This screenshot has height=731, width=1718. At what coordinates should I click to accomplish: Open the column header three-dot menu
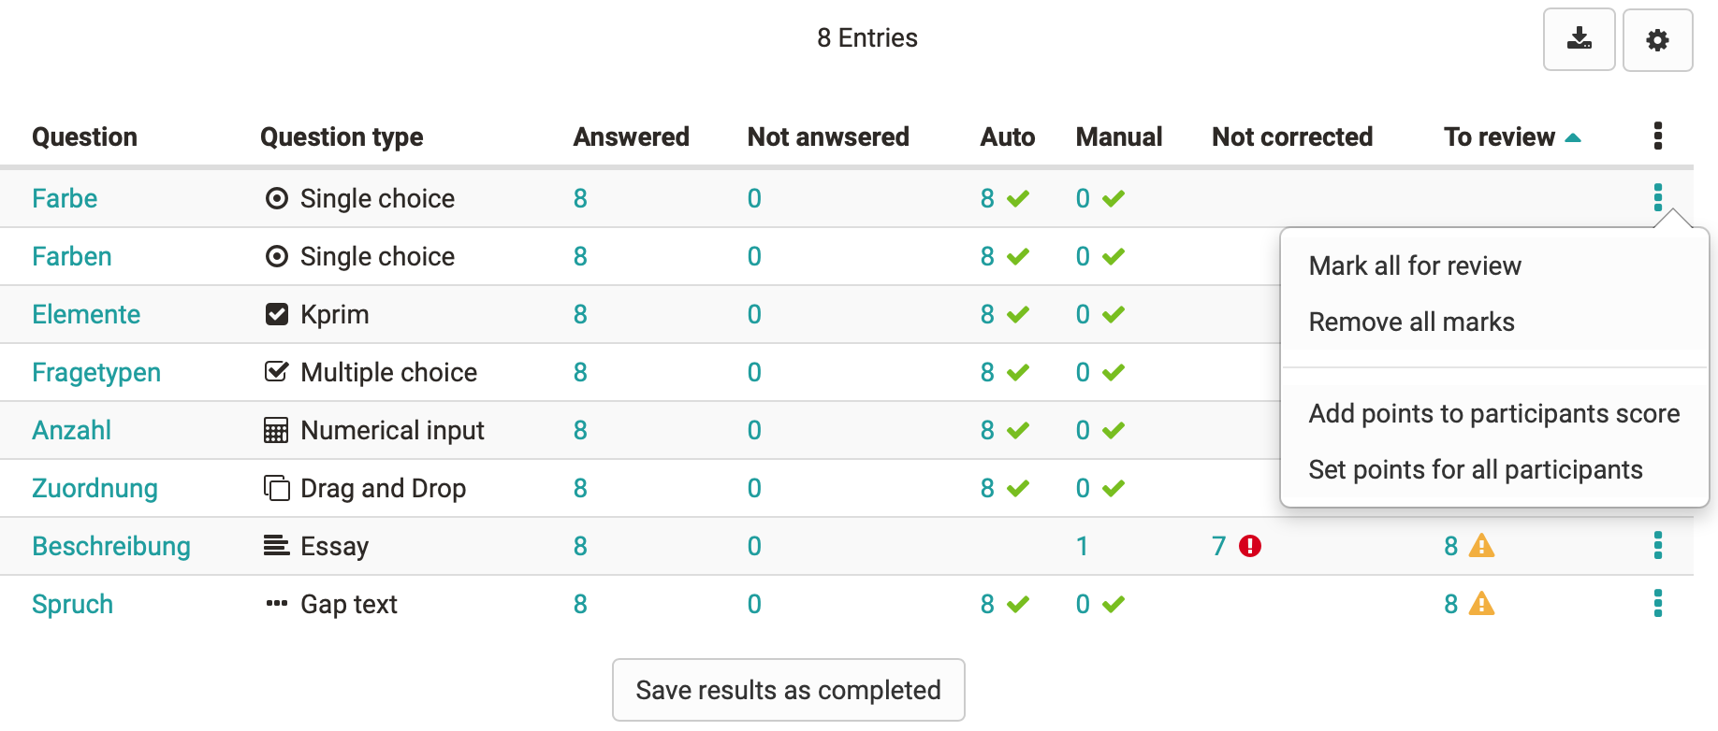(x=1657, y=136)
